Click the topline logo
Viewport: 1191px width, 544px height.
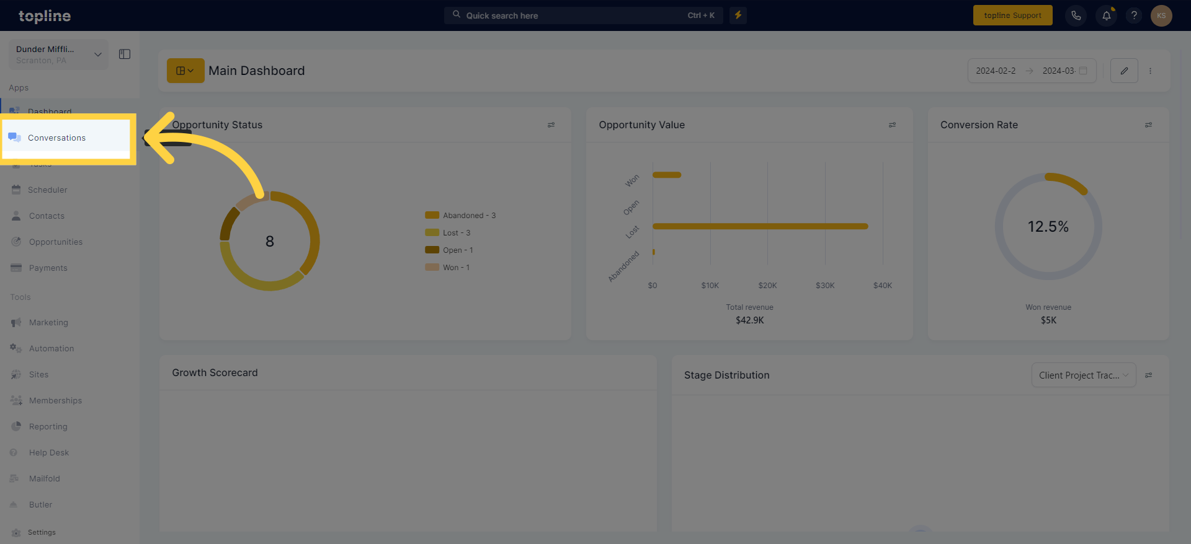pyautogui.click(x=45, y=16)
